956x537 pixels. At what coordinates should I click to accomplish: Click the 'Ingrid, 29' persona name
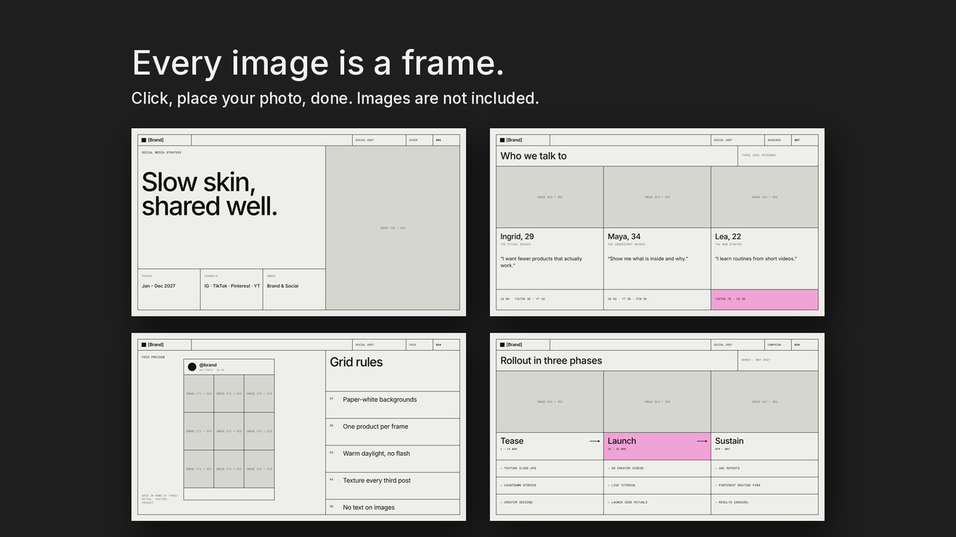point(517,236)
